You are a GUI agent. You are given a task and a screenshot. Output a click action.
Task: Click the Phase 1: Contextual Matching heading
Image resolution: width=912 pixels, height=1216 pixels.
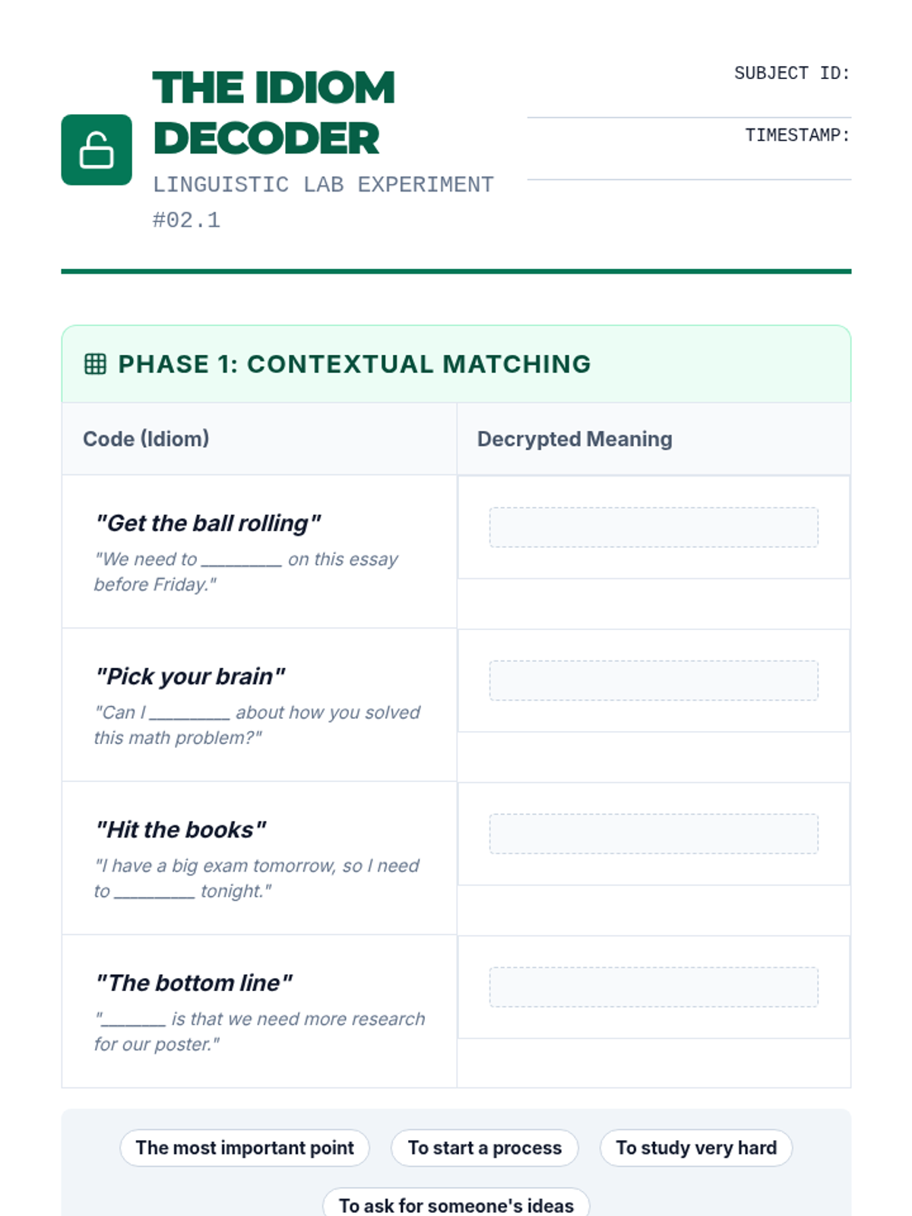point(354,364)
